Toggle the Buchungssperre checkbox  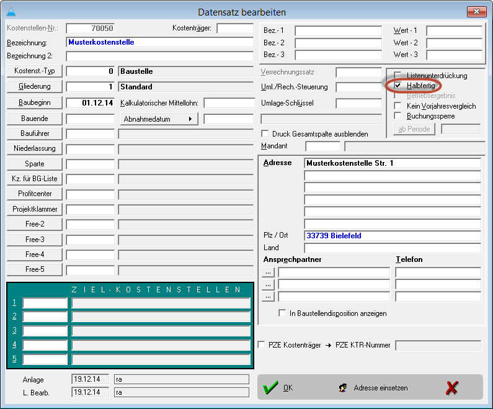pos(398,116)
